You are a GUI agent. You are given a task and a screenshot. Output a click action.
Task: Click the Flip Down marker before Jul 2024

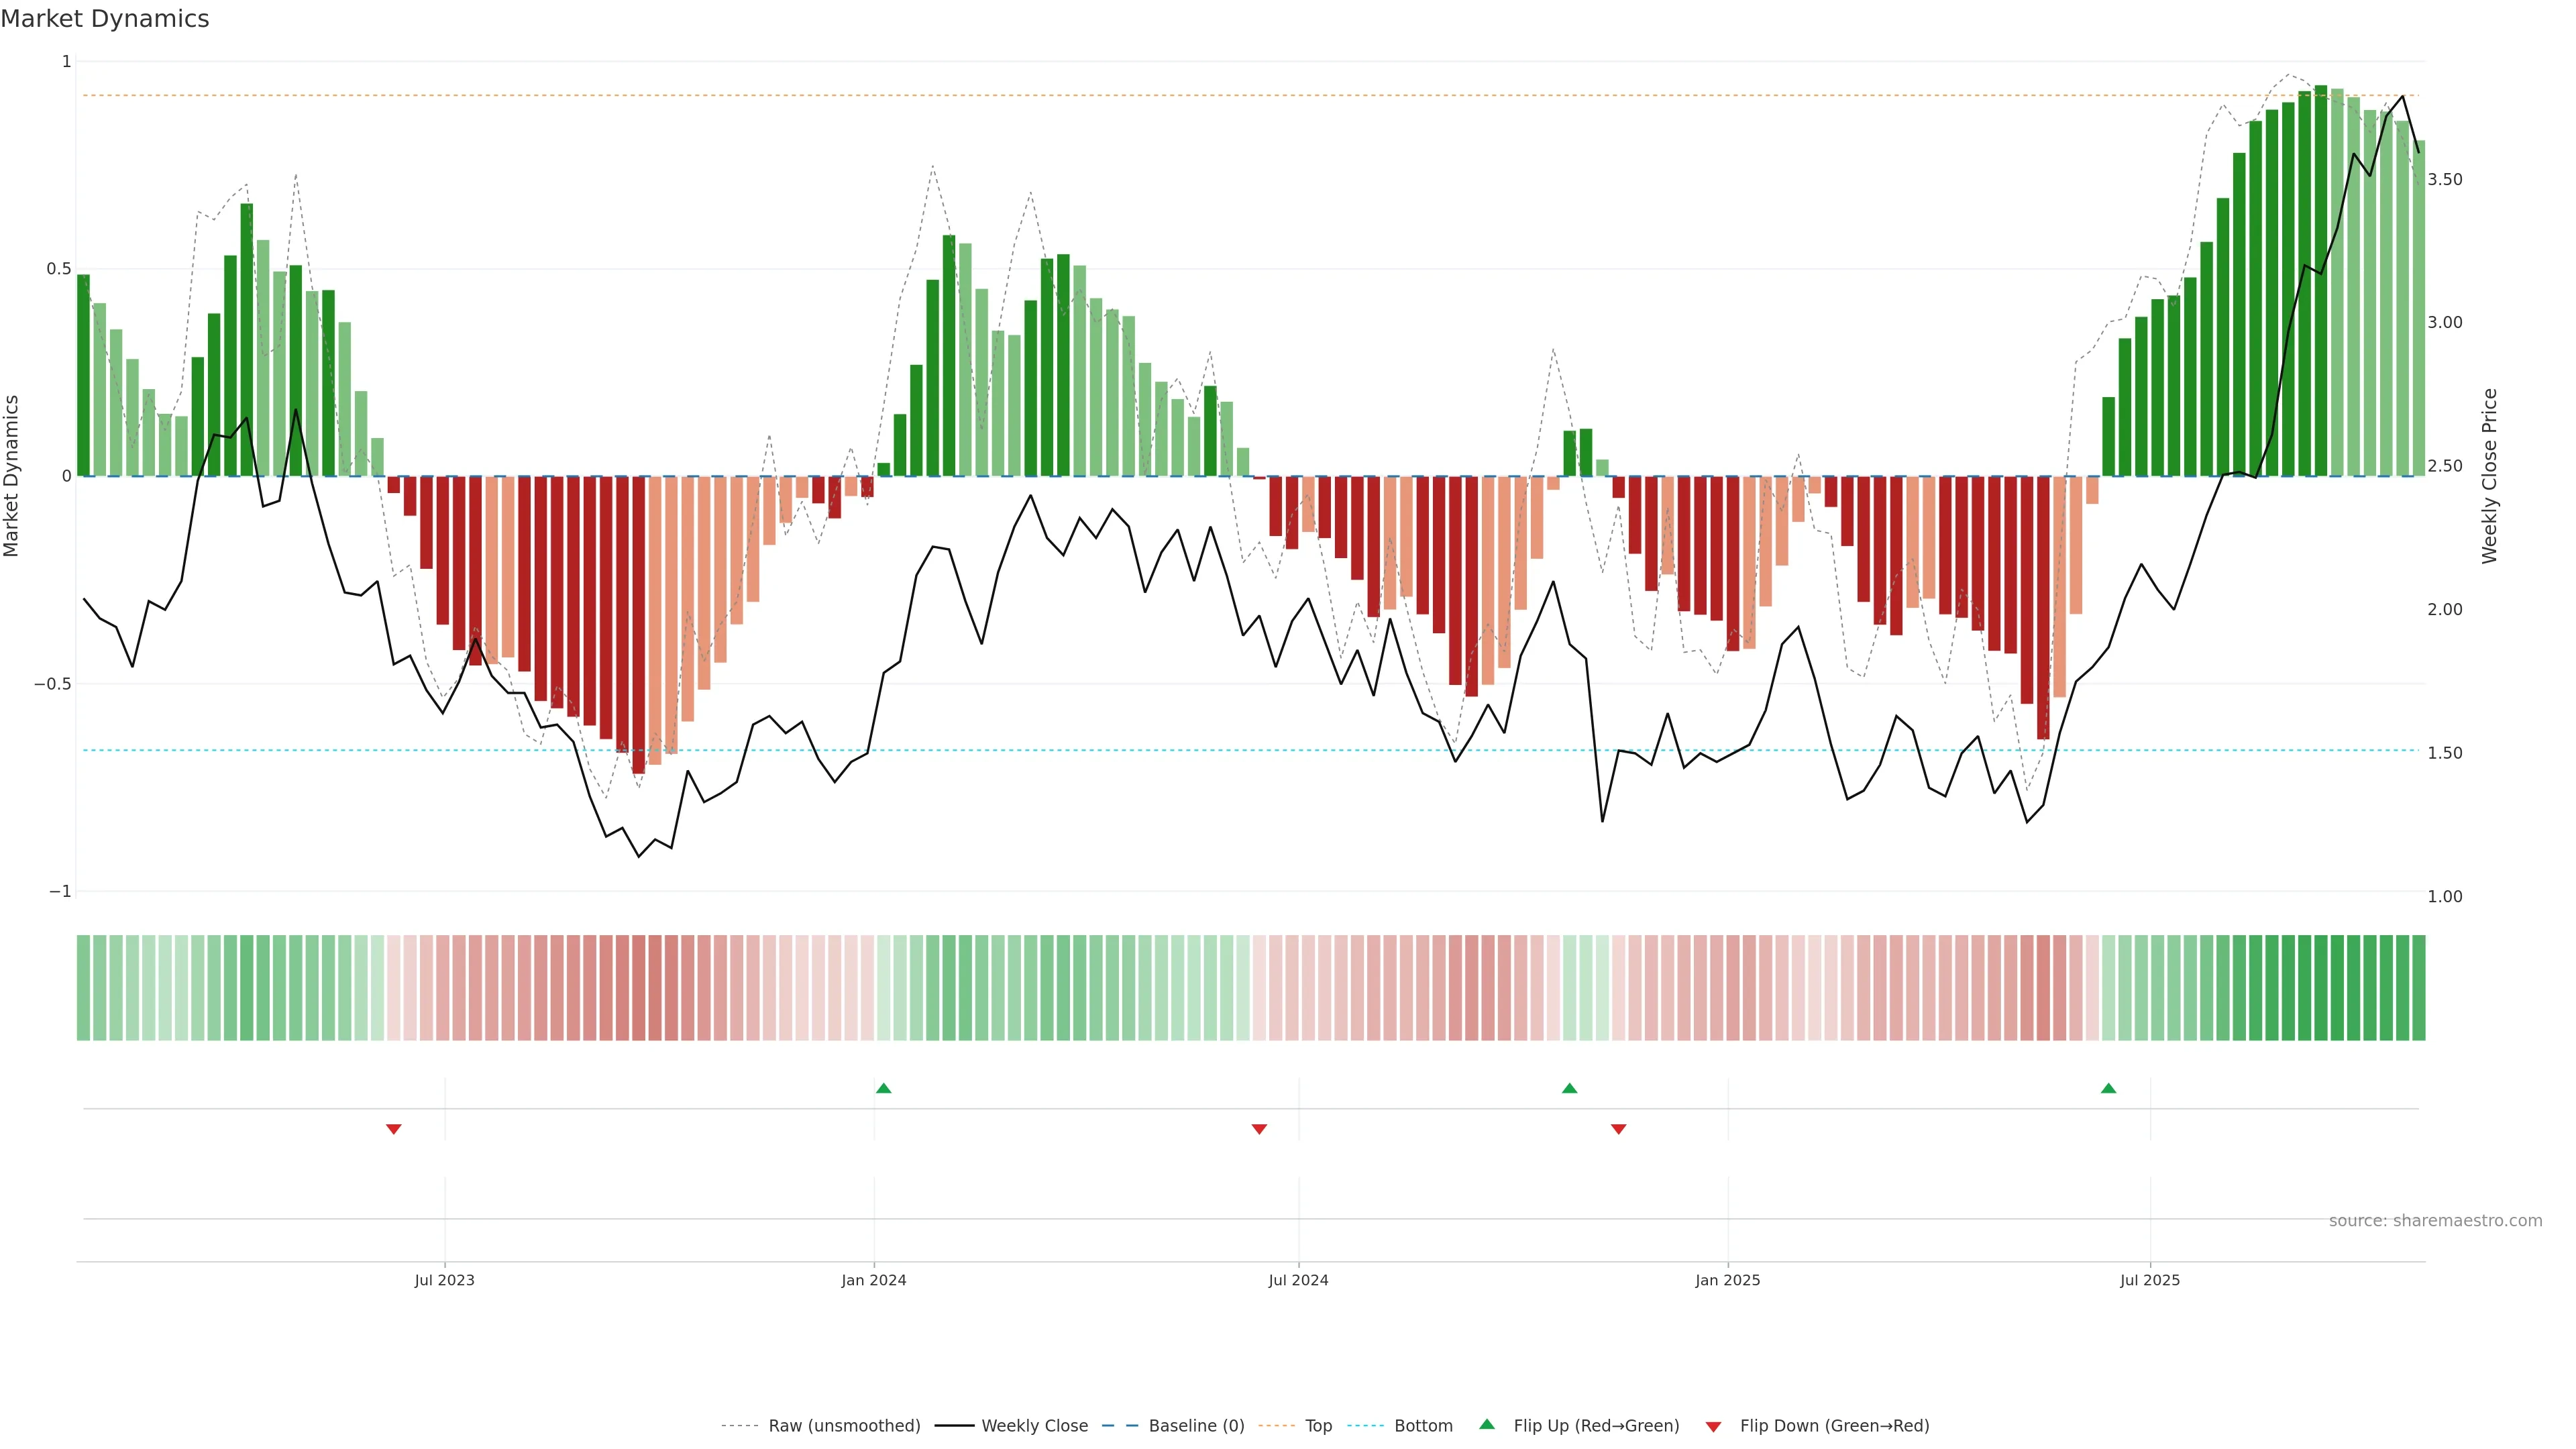[x=1259, y=1129]
